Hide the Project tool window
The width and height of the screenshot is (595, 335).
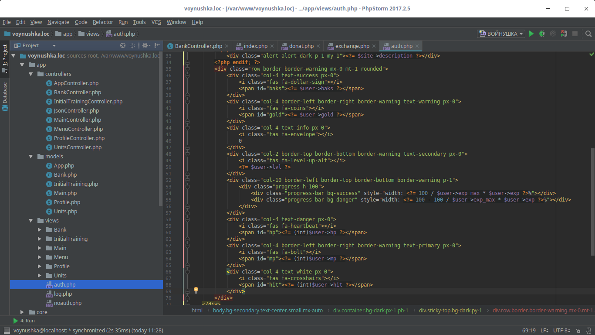[157, 45]
